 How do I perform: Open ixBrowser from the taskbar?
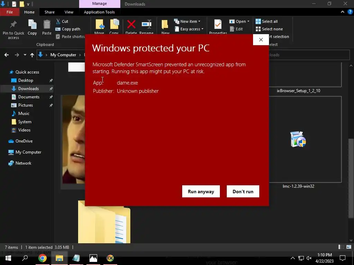110,258
